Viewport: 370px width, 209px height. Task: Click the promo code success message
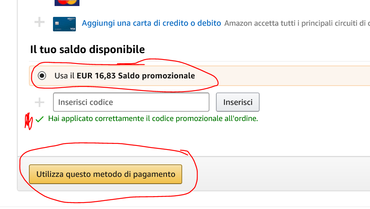tap(153, 119)
